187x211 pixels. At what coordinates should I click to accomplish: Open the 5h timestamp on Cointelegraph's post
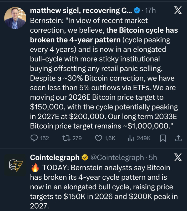pos(153,157)
